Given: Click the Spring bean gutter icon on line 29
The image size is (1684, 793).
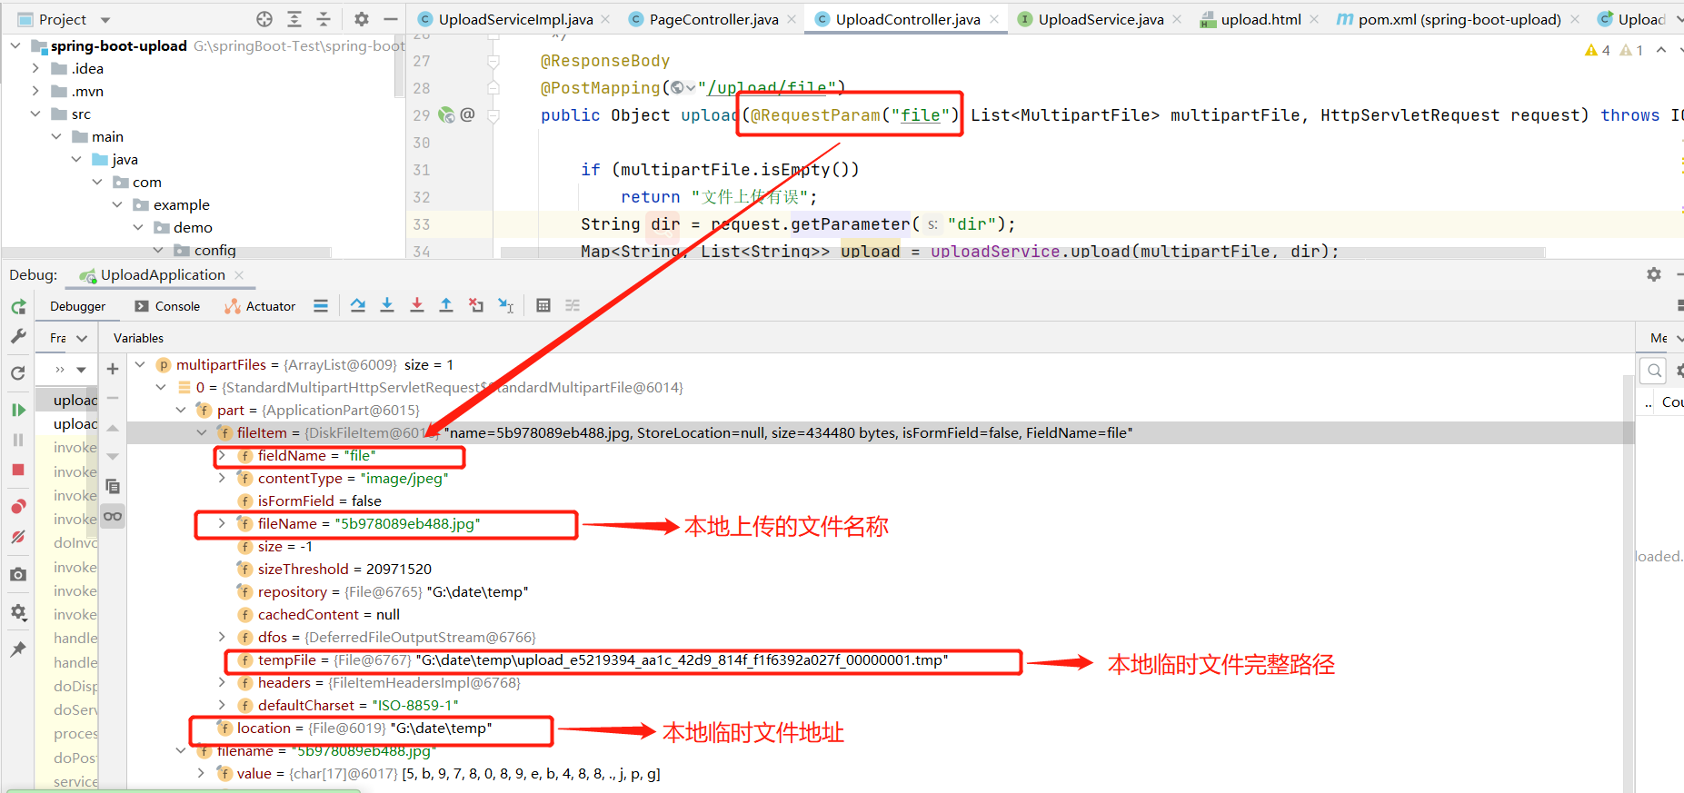Looking at the screenshot, I should tap(446, 114).
